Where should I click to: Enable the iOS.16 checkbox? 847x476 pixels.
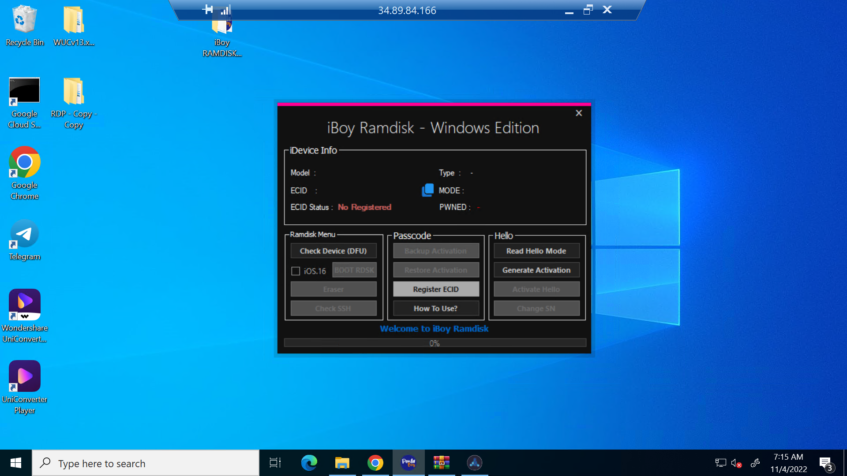pyautogui.click(x=296, y=271)
